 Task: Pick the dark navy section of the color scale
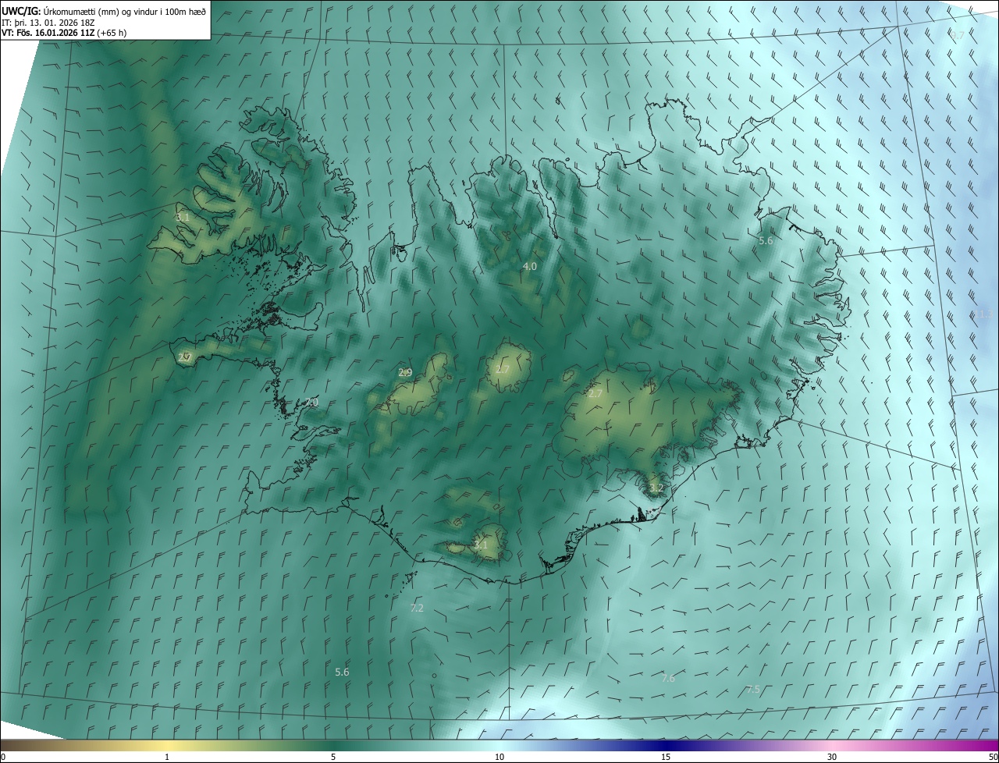[666, 745]
